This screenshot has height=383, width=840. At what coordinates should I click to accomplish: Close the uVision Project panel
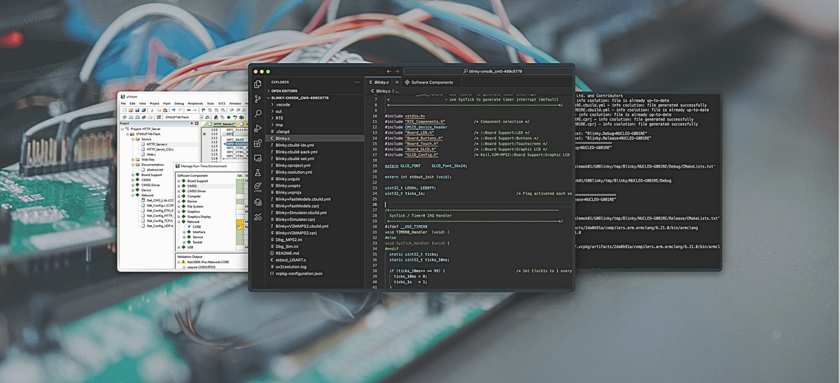click(x=197, y=124)
